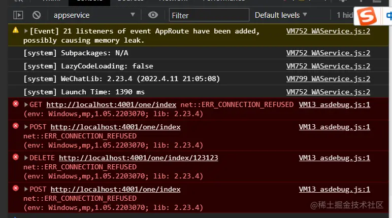Click the '1 hid' hidden messages indicator
This screenshot has height=218, width=392.
tap(345, 15)
